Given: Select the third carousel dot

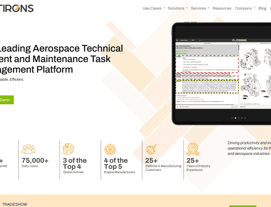Looking at the screenshot, I should point(239,118).
